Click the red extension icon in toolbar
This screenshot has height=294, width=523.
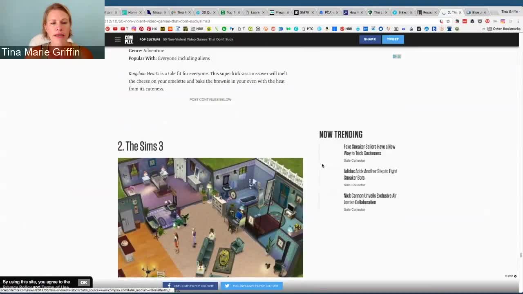pos(465,21)
